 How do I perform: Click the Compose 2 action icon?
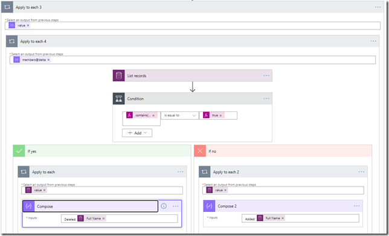tap(209, 206)
